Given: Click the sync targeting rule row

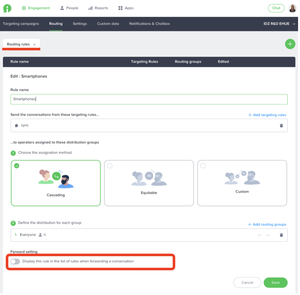Looking at the screenshot, I should click(149, 125).
